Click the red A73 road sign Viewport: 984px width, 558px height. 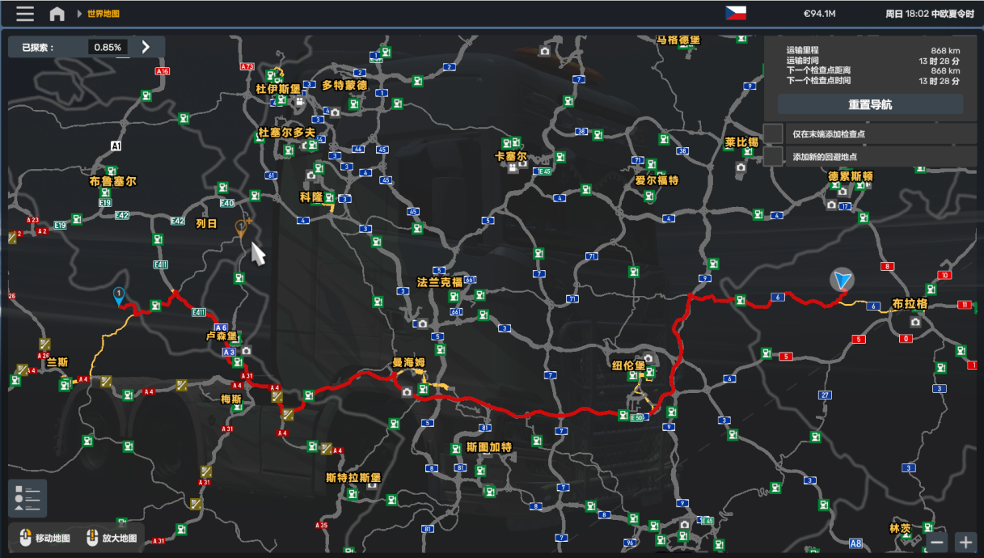tap(247, 66)
